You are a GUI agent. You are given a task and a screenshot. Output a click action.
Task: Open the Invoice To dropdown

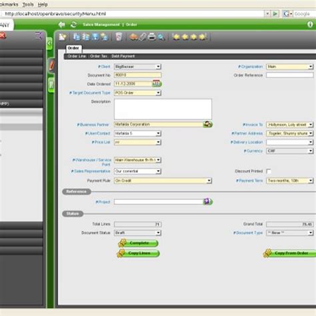click(x=311, y=125)
